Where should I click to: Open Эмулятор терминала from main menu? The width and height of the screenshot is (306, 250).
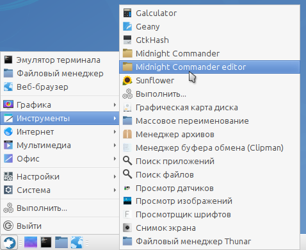60,60
